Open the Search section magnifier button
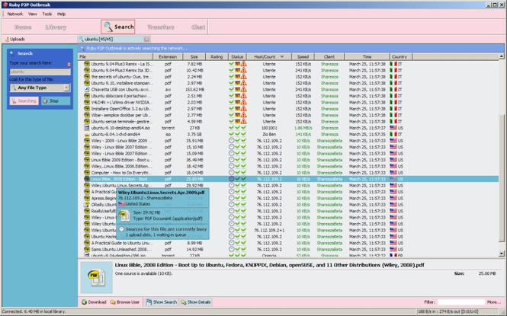 point(117,27)
